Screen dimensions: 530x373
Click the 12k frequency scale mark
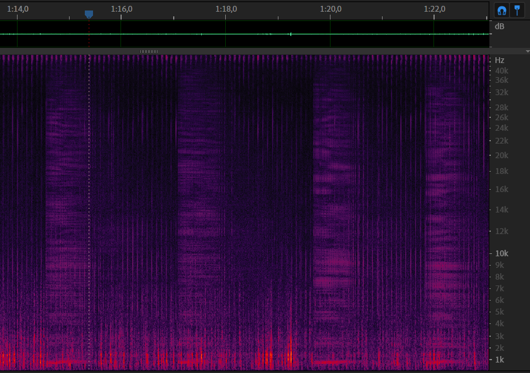[x=501, y=231]
